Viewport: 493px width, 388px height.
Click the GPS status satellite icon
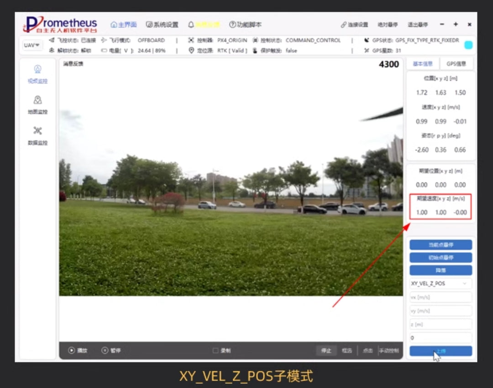click(x=366, y=40)
